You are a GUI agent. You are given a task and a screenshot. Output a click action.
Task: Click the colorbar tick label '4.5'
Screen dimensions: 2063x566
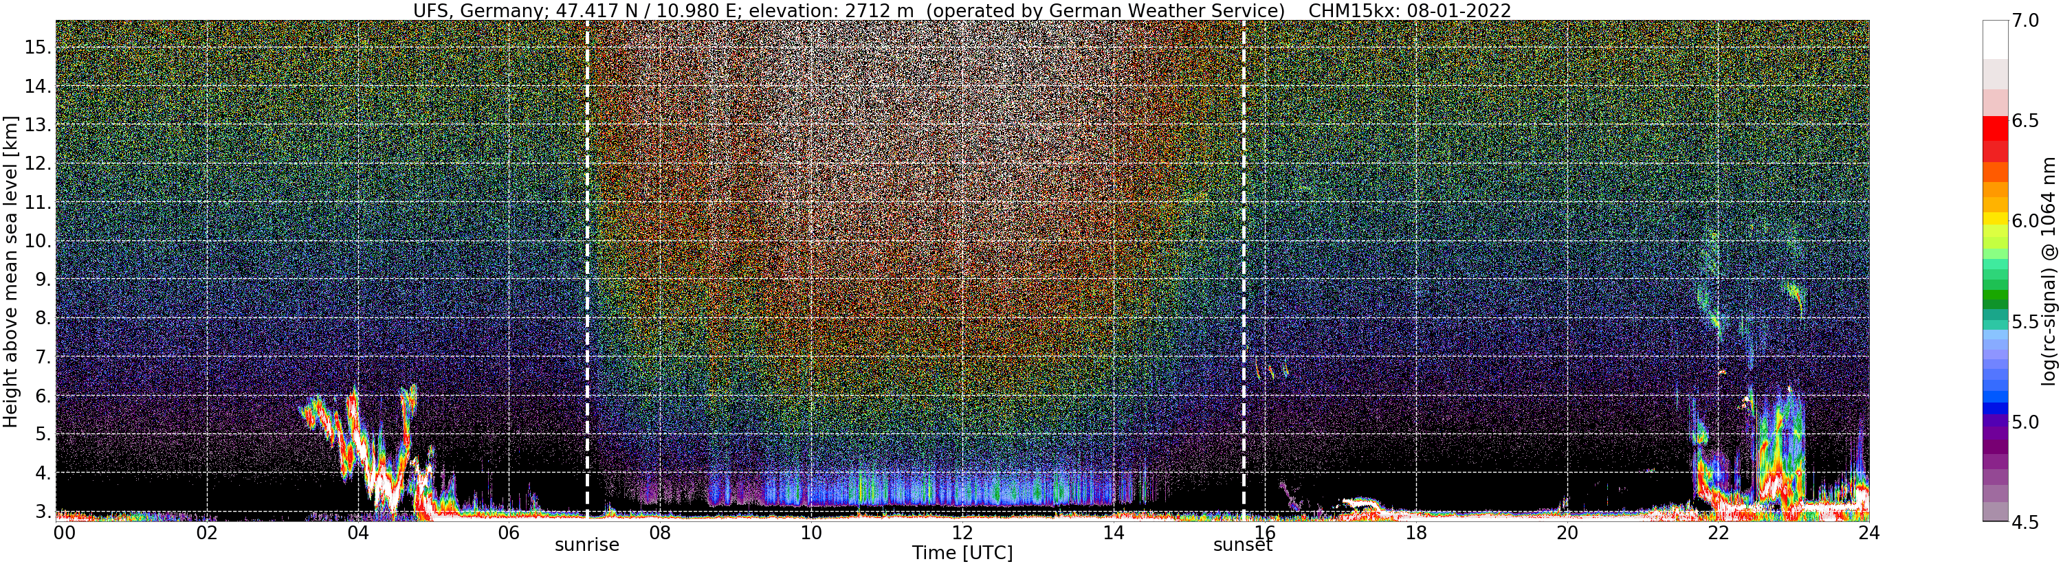pyautogui.click(x=2026, y=522)
